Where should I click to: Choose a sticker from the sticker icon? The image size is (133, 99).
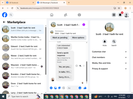59,88
